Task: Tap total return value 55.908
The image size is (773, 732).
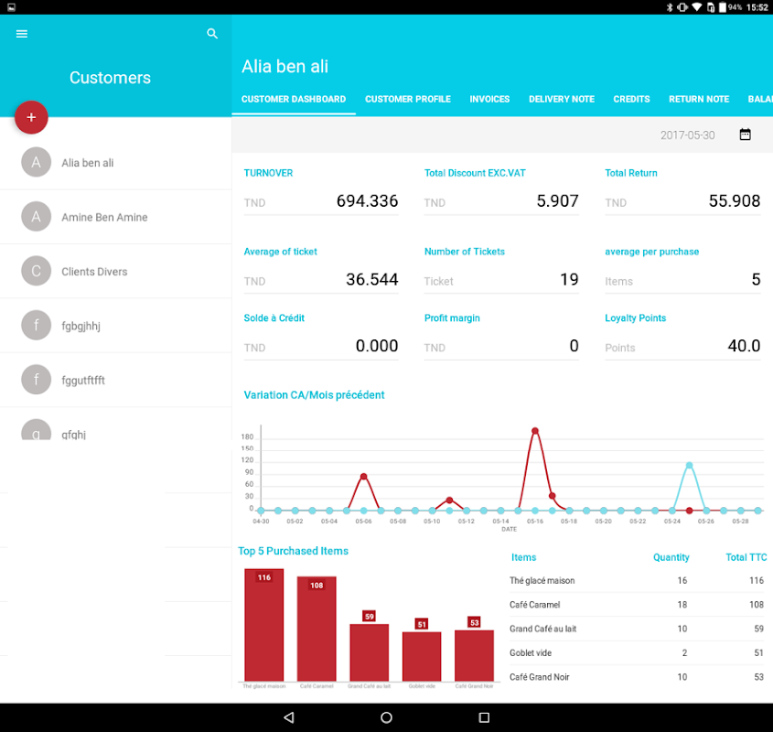Action: [734, 200]
